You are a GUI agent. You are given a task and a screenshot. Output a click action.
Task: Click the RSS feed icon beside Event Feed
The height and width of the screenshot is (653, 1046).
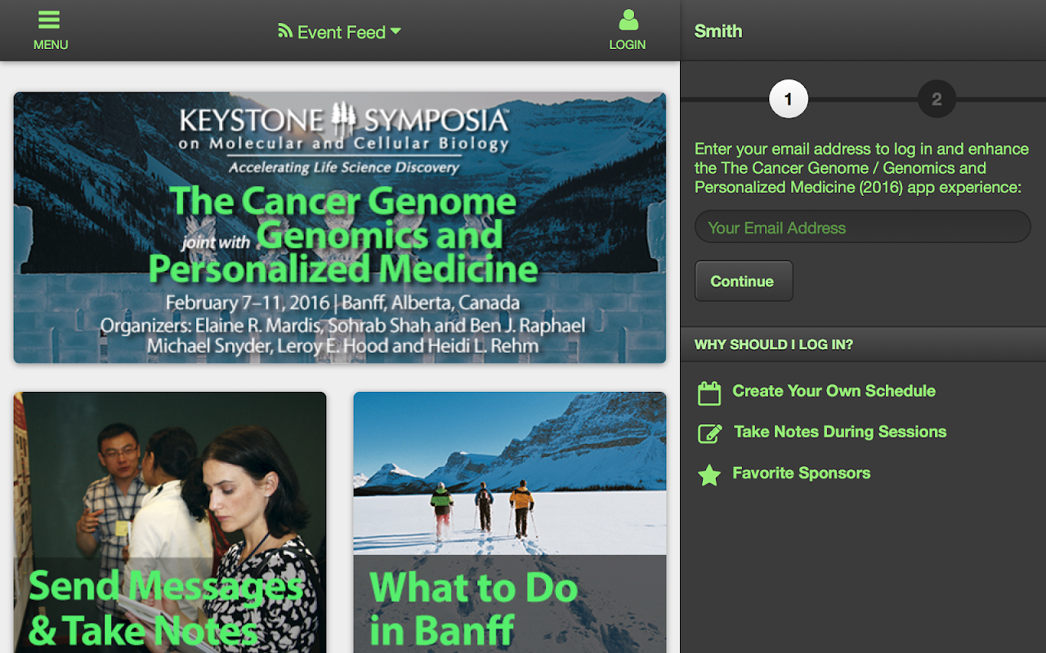(x=285, y=31)
